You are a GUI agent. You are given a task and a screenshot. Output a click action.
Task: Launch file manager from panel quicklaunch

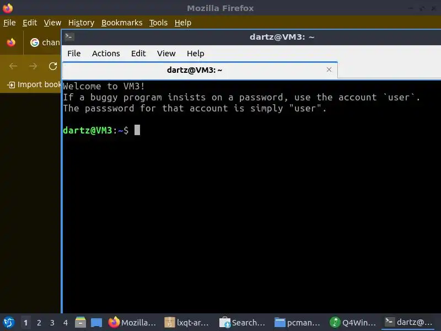(80, 323)
